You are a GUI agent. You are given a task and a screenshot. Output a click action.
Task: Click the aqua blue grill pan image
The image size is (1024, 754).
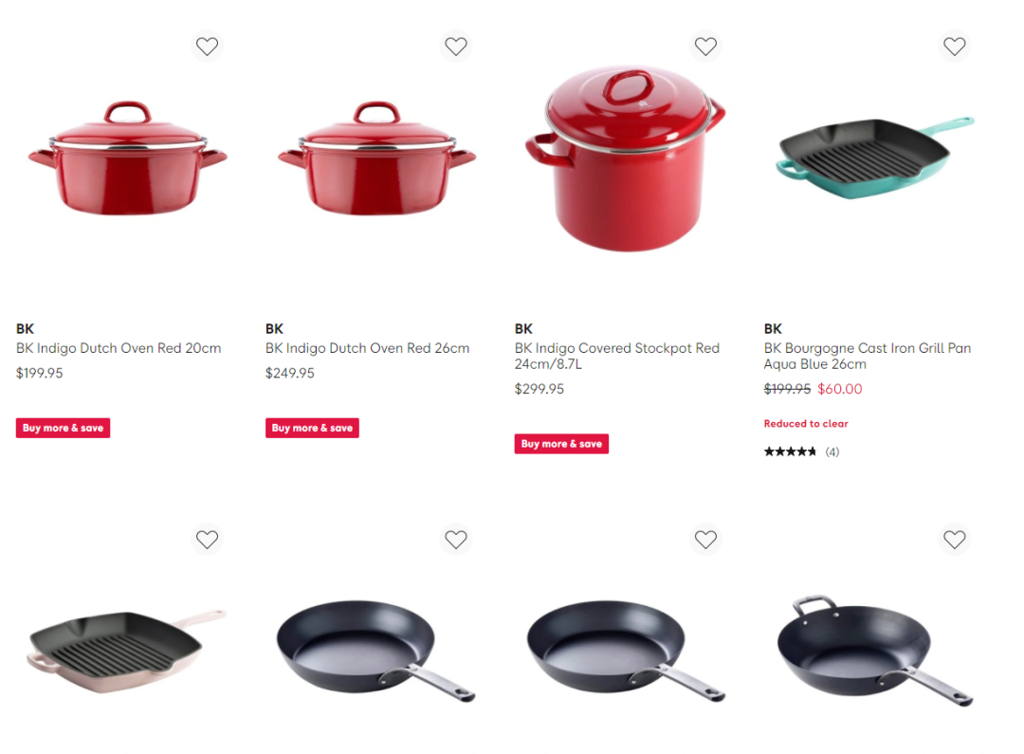click(x=875, y=157)
